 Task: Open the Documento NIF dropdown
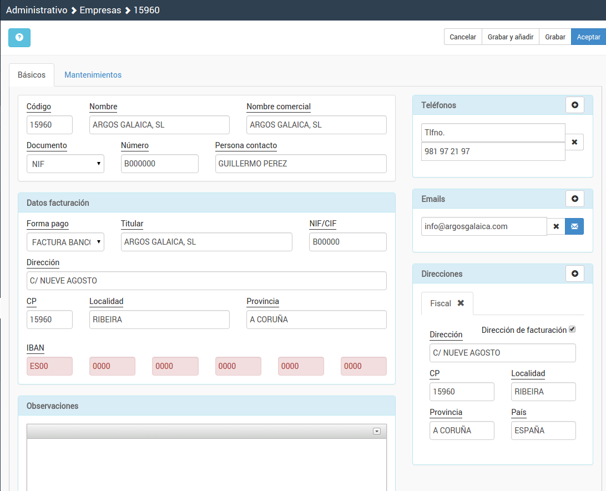[x=65, y=164]
